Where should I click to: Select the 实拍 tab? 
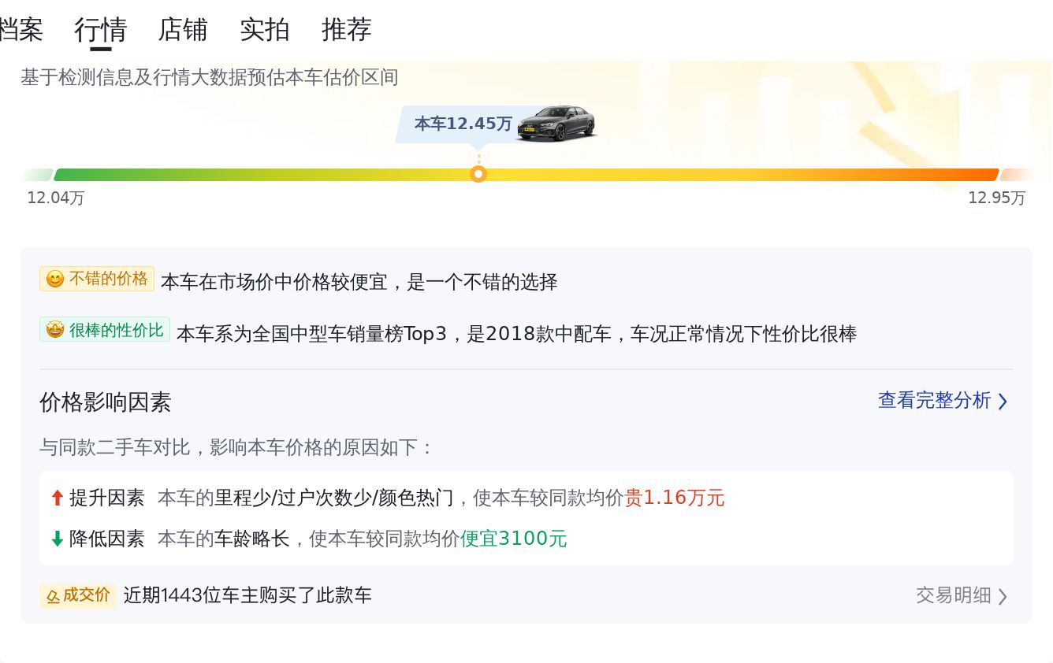(x=265, y=30)
